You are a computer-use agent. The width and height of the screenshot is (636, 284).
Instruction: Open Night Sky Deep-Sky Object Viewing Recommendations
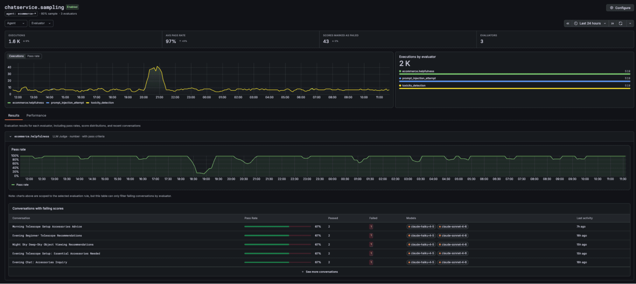click(x=53, y=245)
